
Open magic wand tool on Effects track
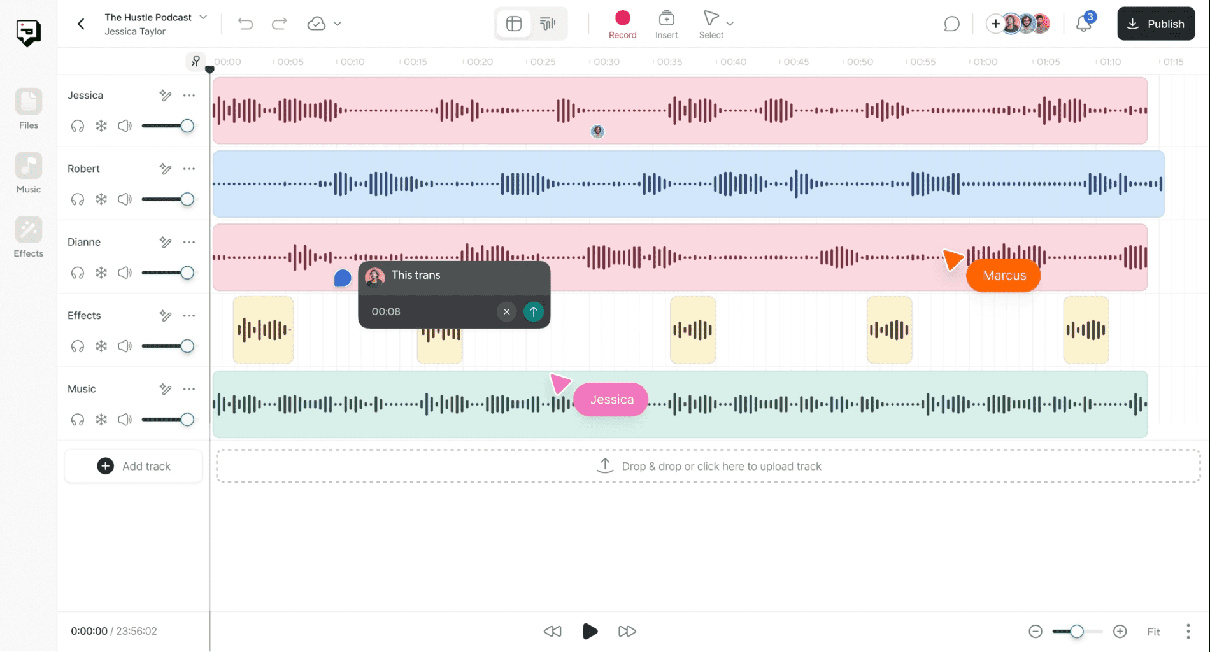(166, 316)
